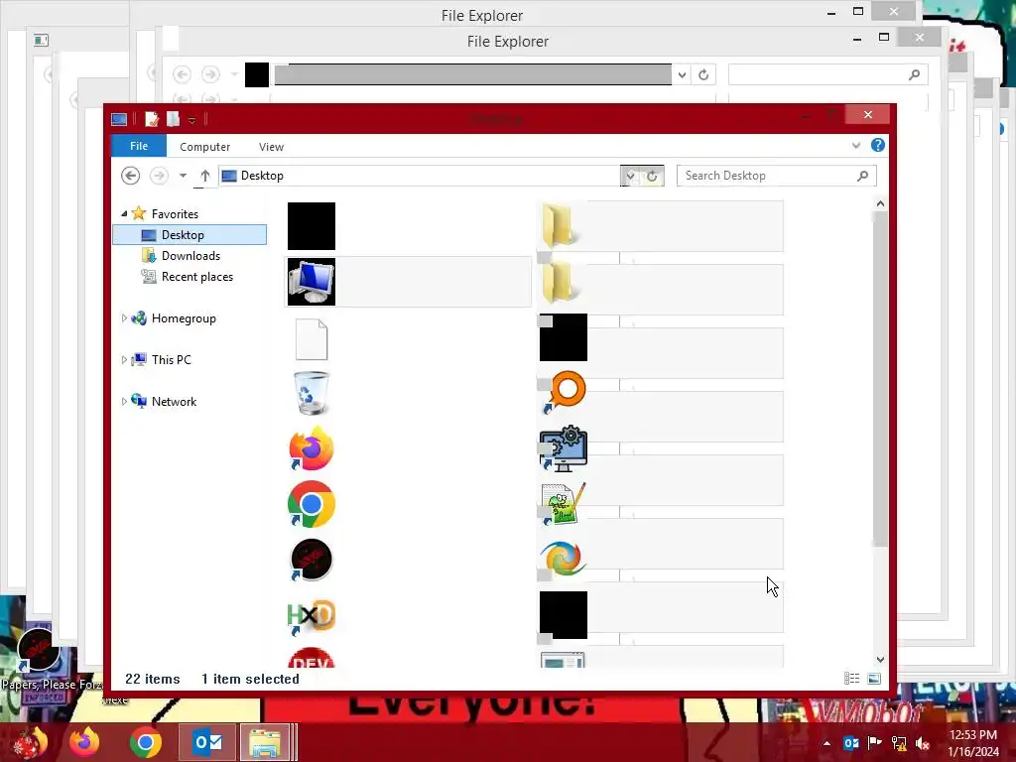Switch to the Computer ribbon tab
The width and height of the screenshot is (1016, 762).
coord(204,147)
